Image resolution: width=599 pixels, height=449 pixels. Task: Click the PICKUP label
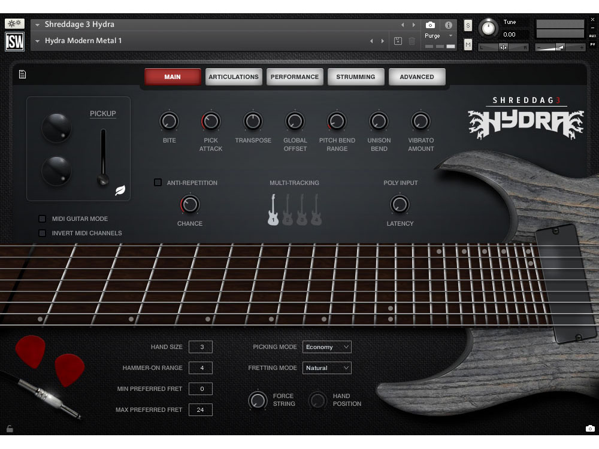(x=103, y=113)
